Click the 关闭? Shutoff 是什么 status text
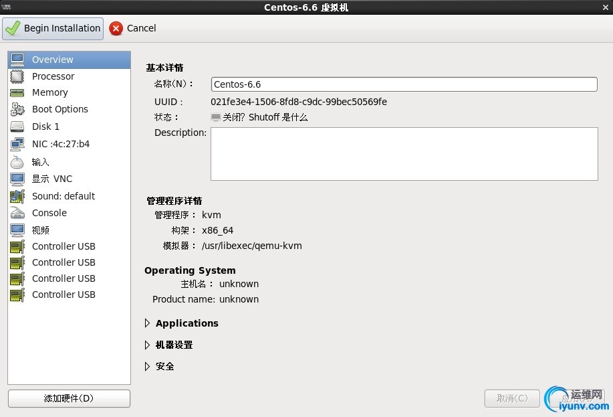Image resolution: width=613 pixels, height=417 pixels. click(265, 117)
